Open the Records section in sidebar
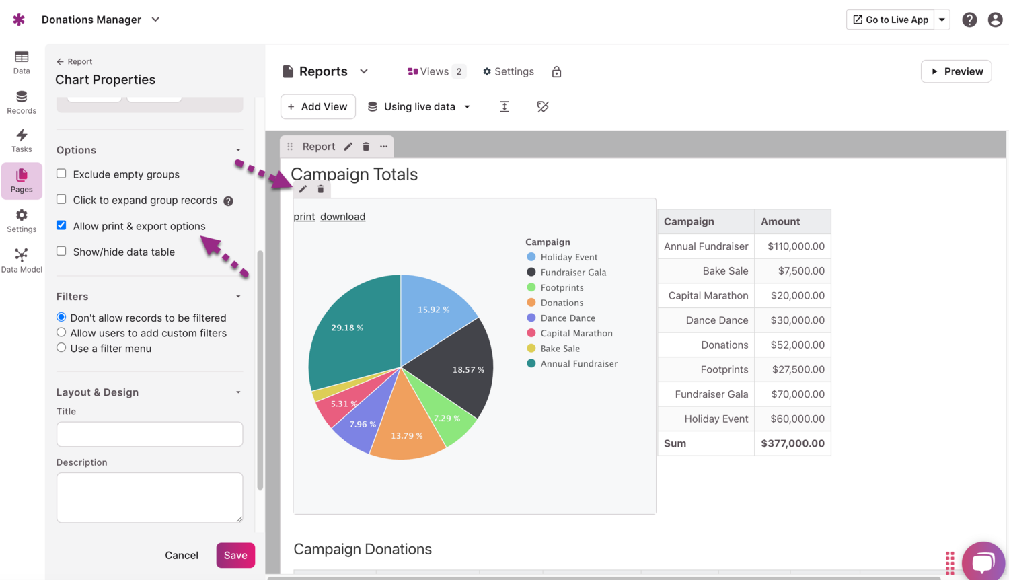The image size is (1009, 580). coord(22,102)
